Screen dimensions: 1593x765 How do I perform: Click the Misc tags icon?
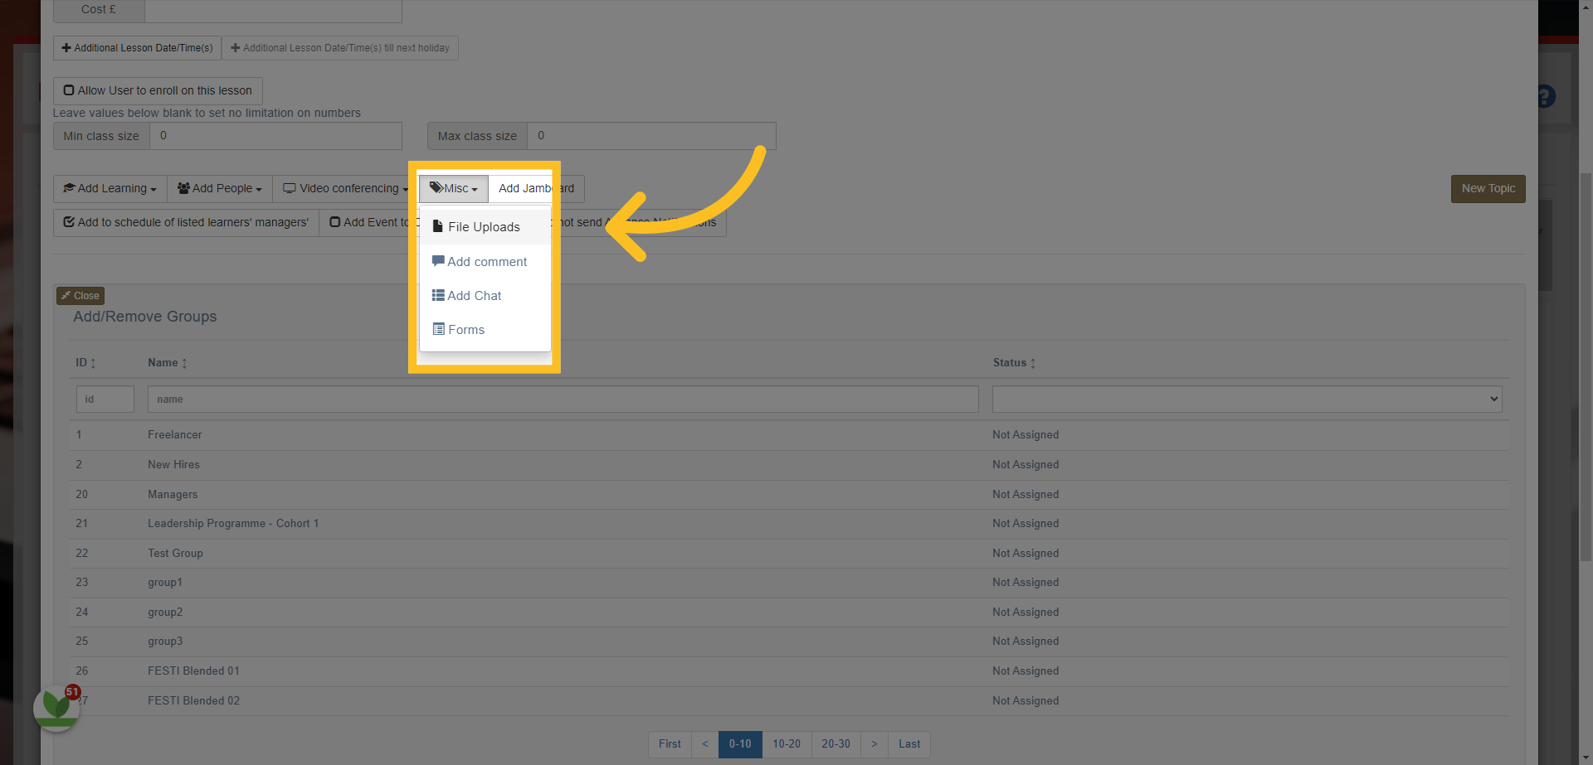point(436,187)
